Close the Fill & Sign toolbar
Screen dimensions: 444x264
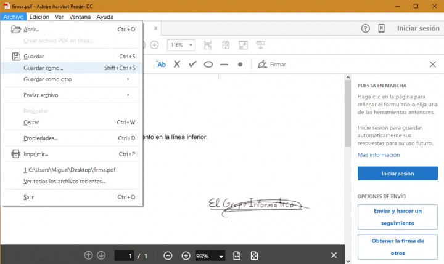(432, 65)
